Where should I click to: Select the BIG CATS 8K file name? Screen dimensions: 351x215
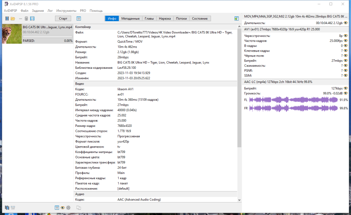(47, 27)
